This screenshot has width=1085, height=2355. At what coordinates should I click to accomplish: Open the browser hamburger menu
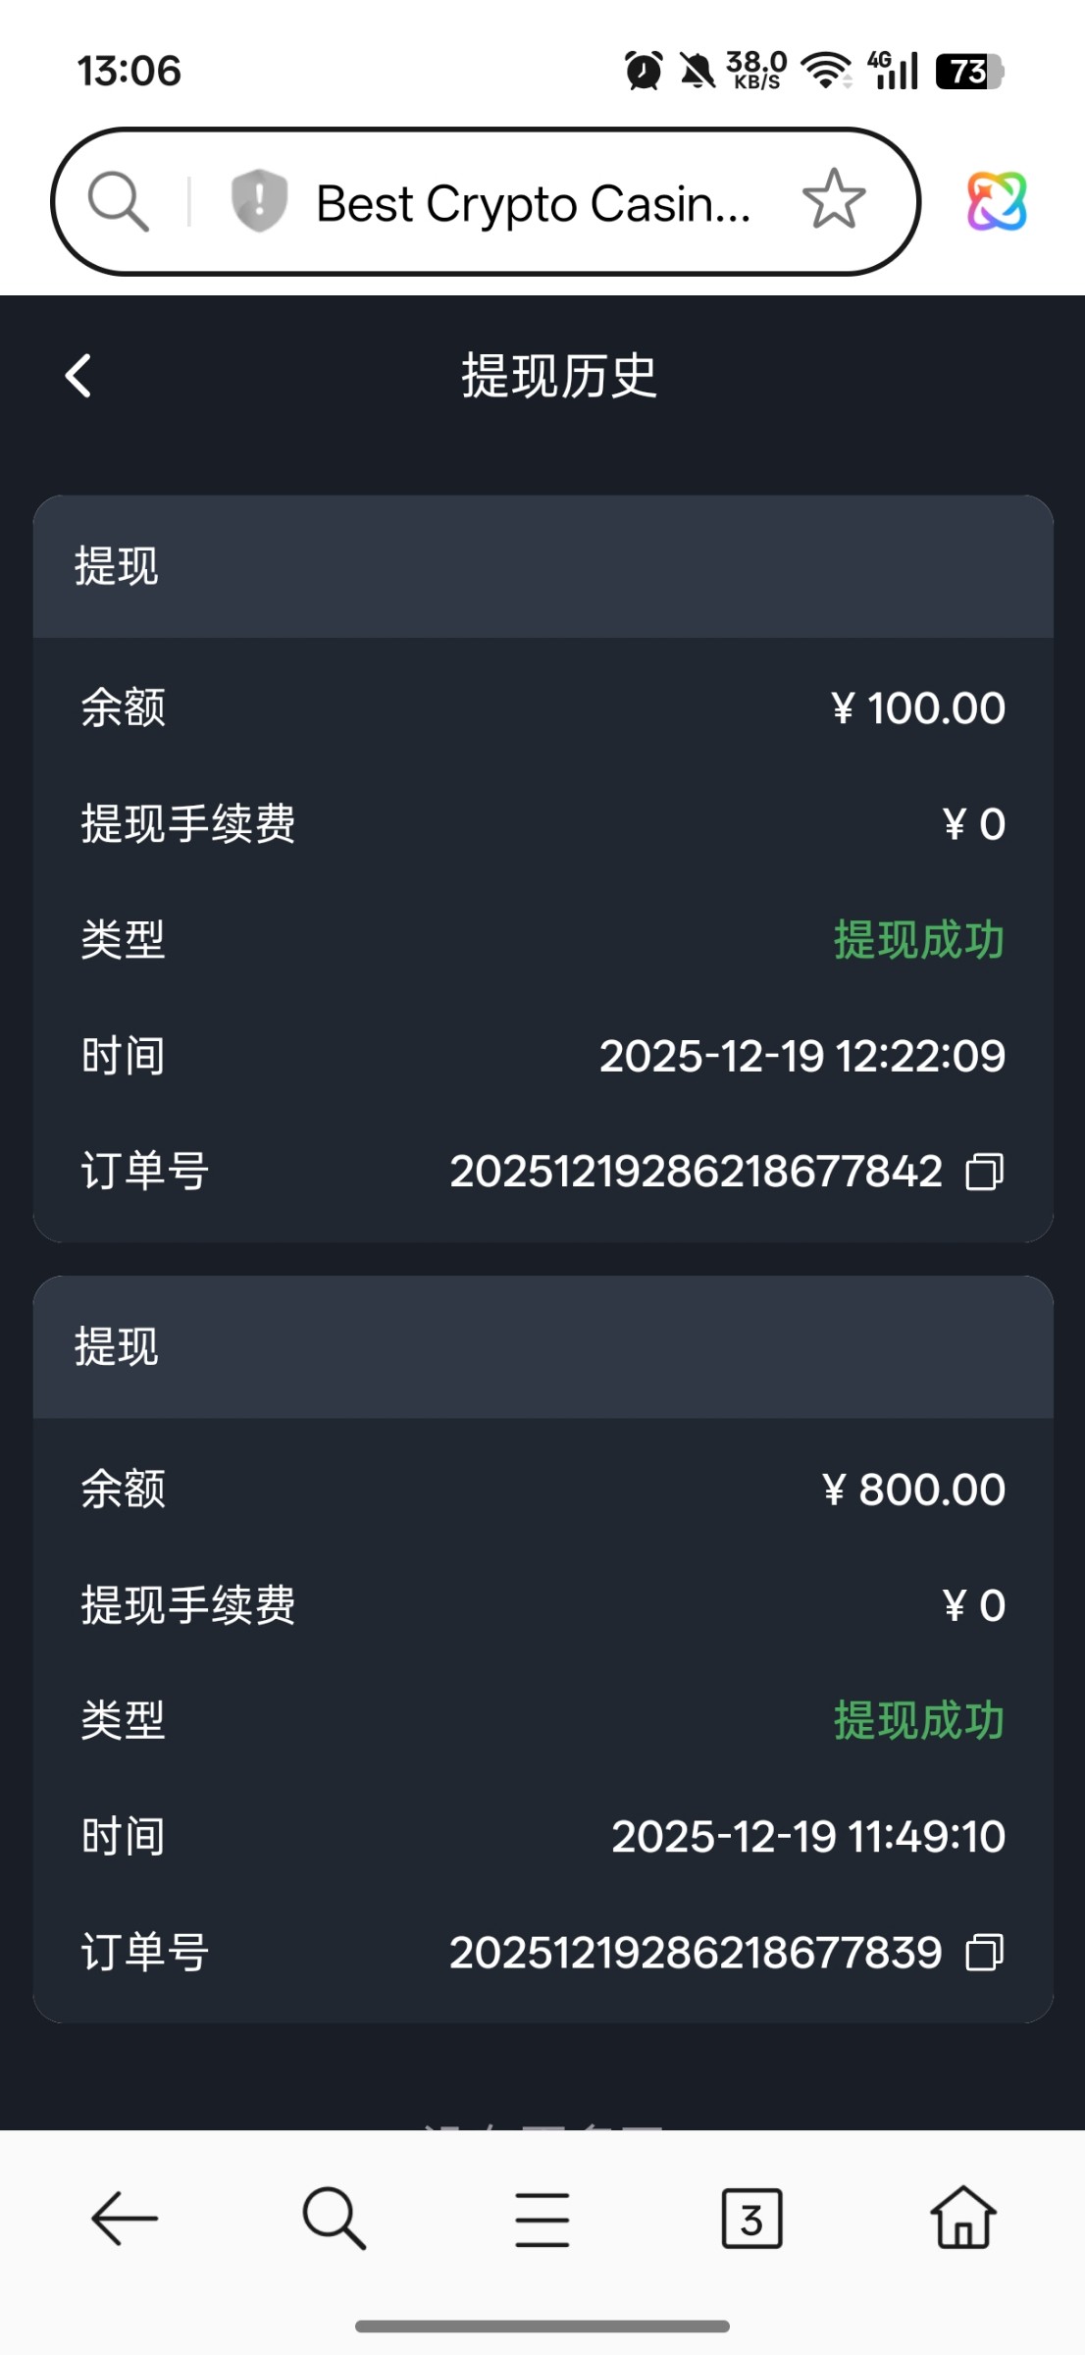tap(542, 2219)
